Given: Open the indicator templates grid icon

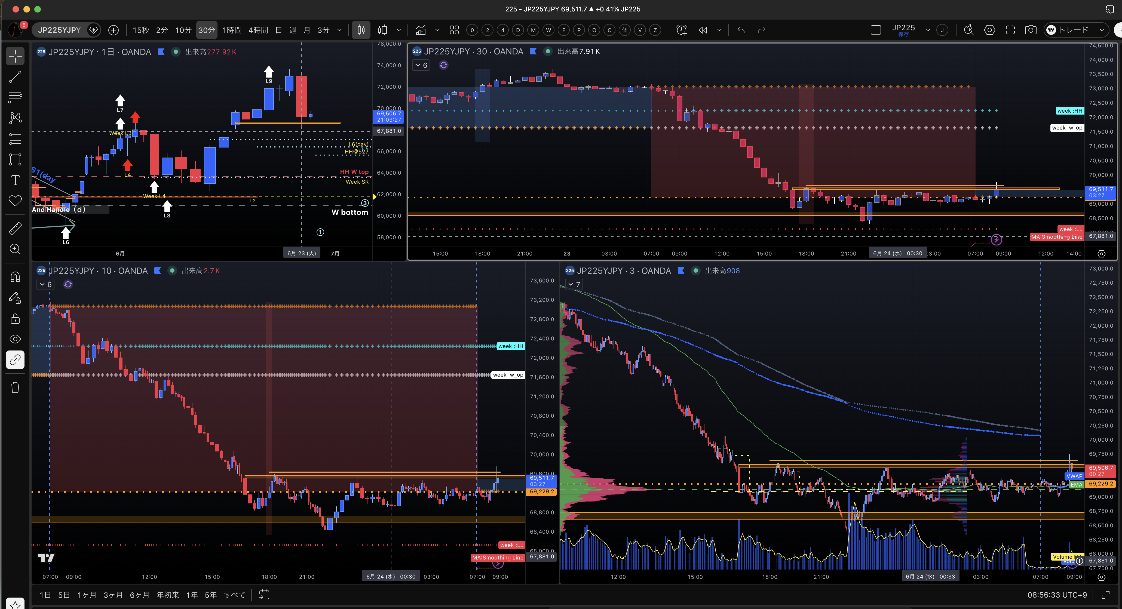Looking at the screenshot, I should tap(454, 30).
